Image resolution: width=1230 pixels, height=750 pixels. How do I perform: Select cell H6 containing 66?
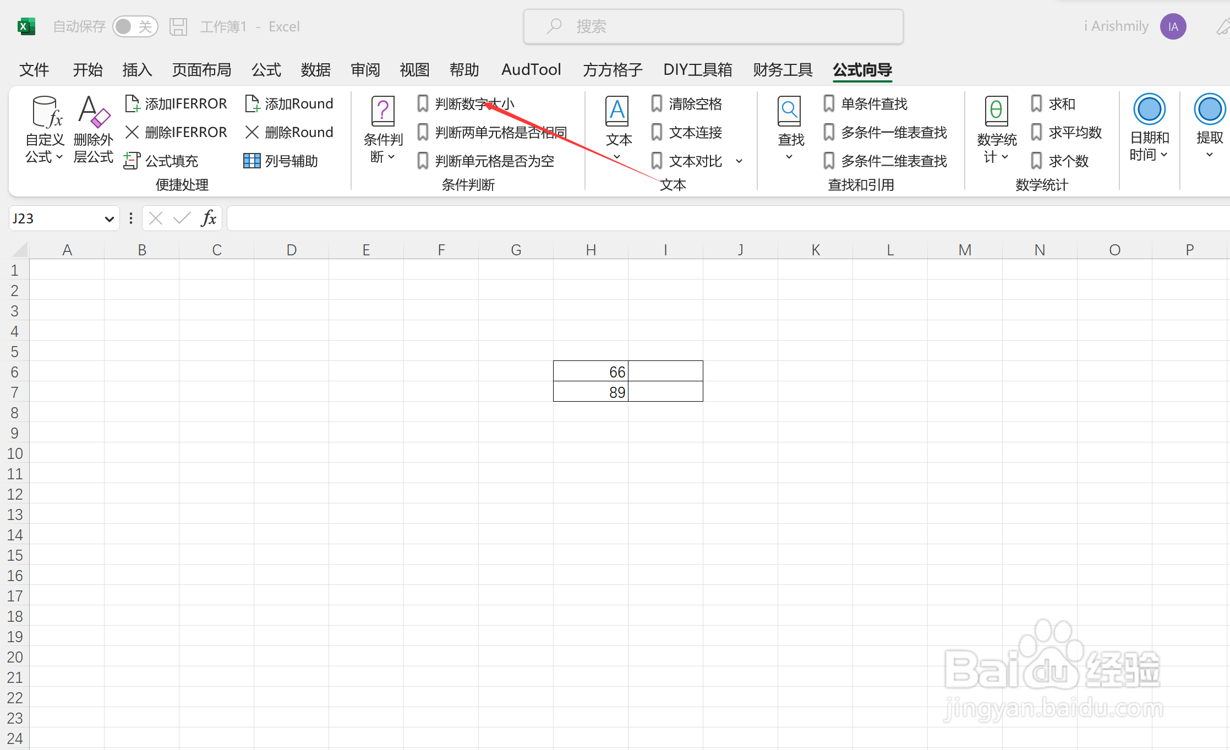click(x=590, y=371)
